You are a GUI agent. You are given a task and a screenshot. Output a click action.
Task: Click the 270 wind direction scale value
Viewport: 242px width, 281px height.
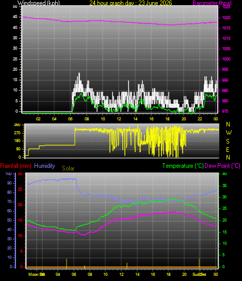tap(17, 133)
